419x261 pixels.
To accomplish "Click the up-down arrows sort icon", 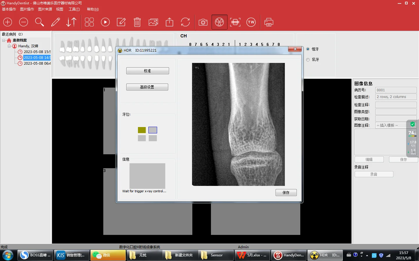I will tap(71, 22).
